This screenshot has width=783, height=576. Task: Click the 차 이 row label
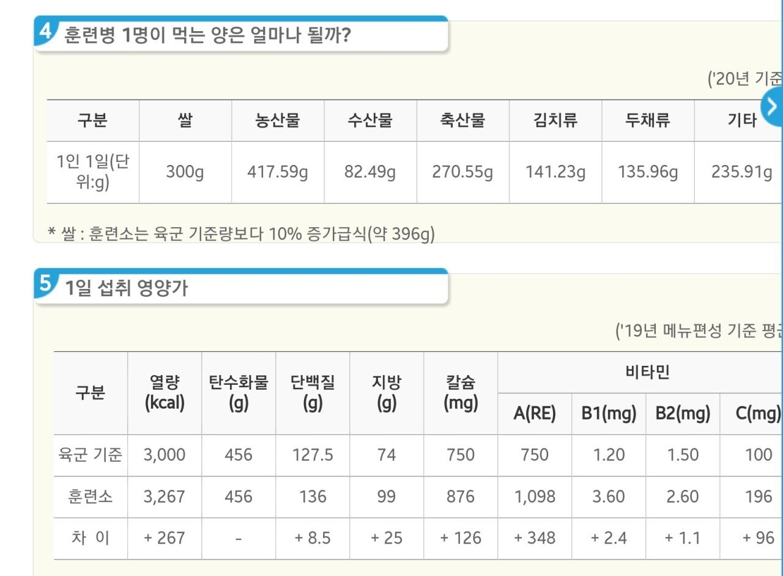[91, 538]
